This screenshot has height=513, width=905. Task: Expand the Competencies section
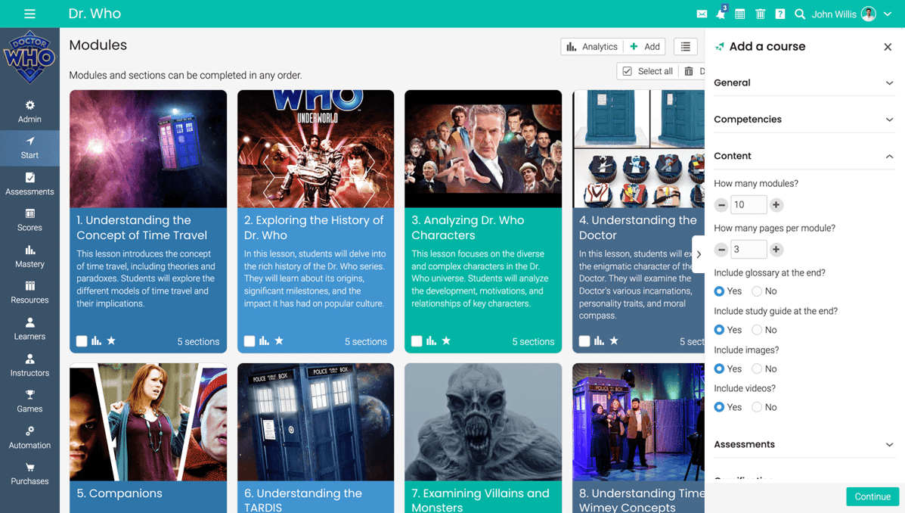pyautogui.click(x=804, y=120)
